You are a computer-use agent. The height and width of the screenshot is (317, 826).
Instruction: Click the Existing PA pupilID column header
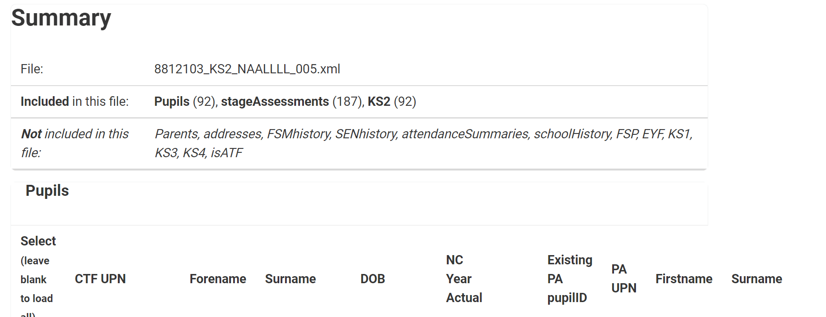[x=570, y=278]
